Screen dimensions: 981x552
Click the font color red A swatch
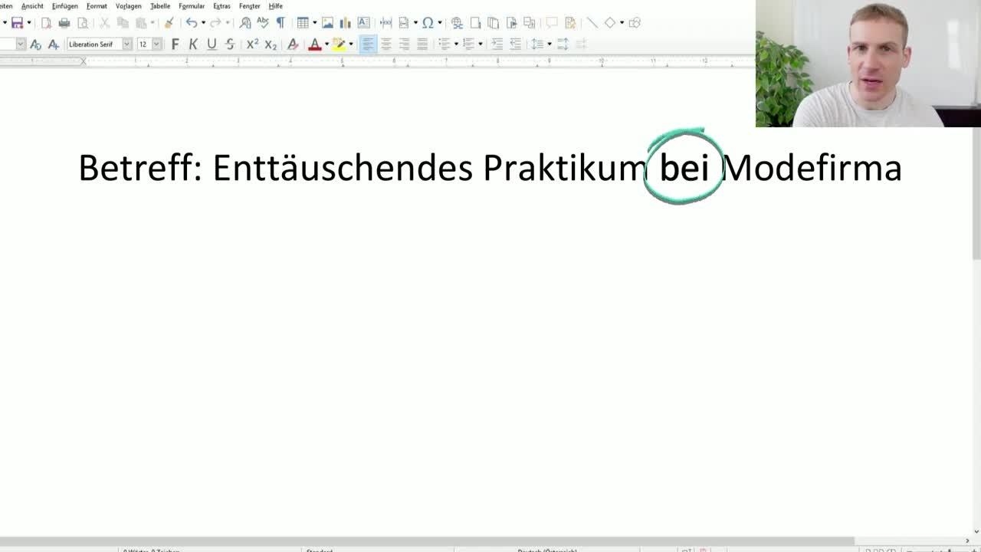314,44
